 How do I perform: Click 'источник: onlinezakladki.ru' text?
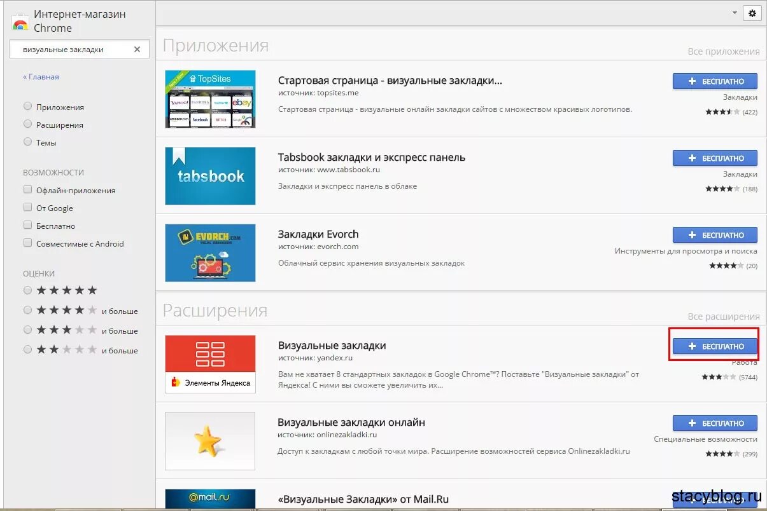point(328,435)
